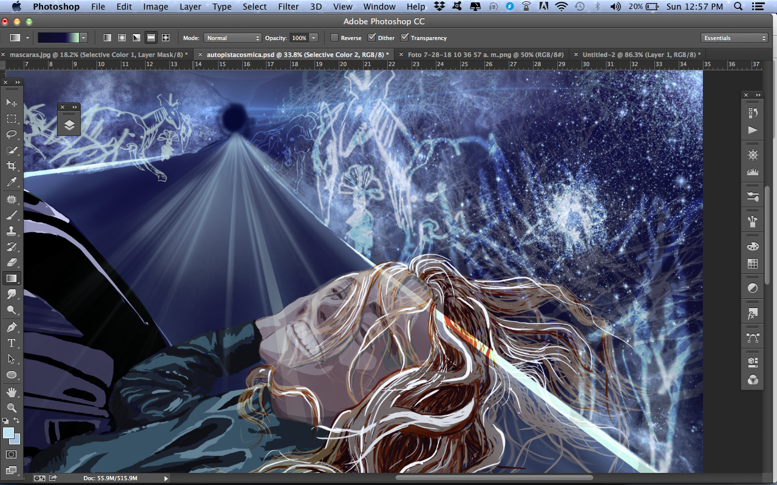
Task: Select the Ellipse shape tool
Action: pyautogui.click(x=12, y=375)
